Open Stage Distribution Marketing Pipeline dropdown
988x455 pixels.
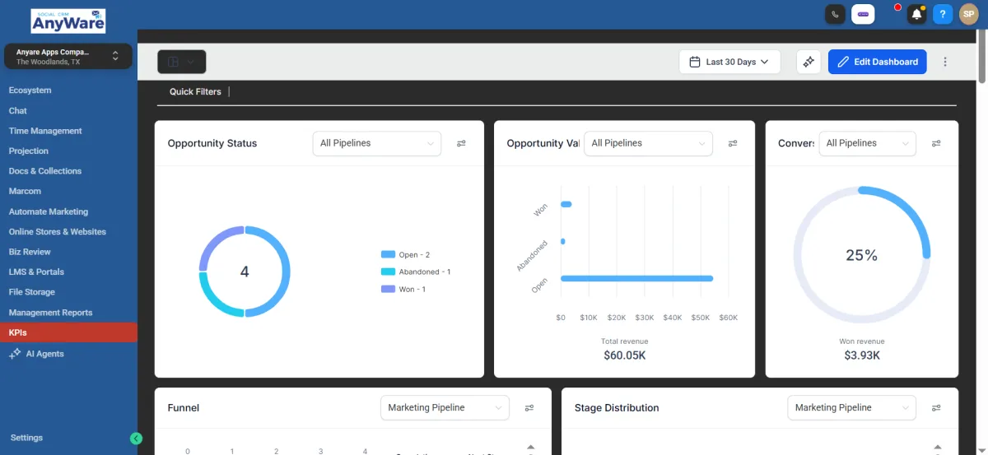pos(851,407)
